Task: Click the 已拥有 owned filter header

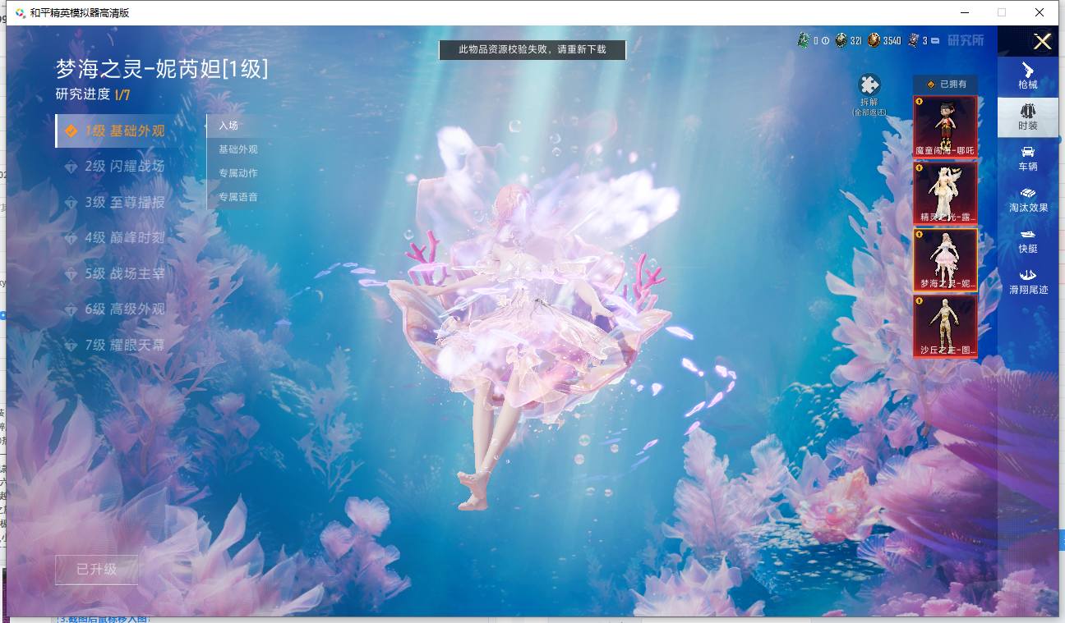Action: 945,84
